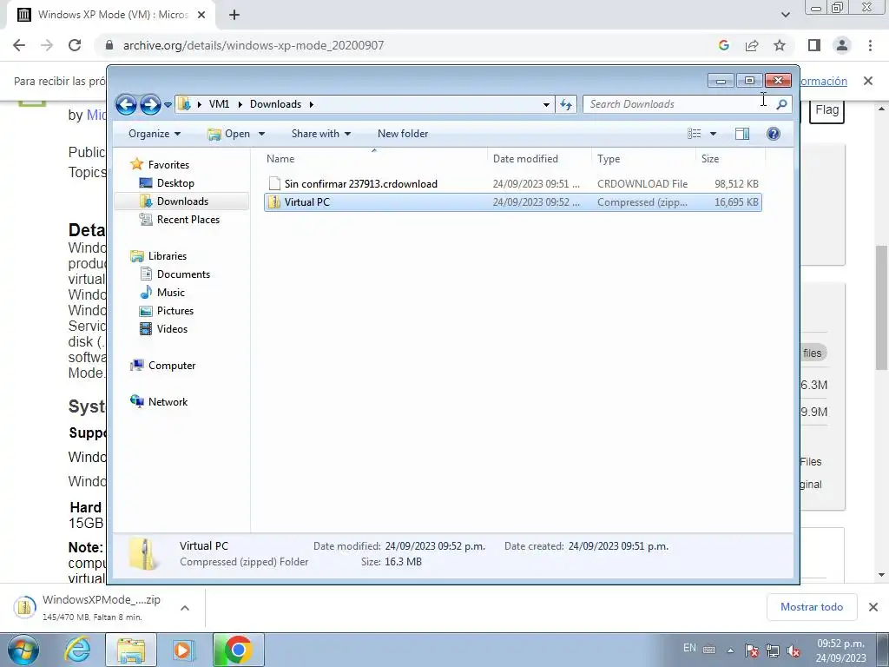Viewport: 889px width, 667px height.
Task: Share this page icon in Chrome
Action: [x=752, y=45]
